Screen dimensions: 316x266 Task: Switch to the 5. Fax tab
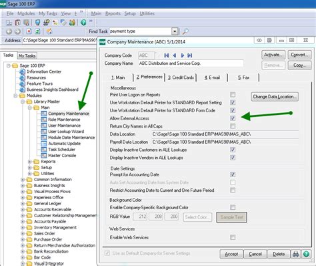244,78
